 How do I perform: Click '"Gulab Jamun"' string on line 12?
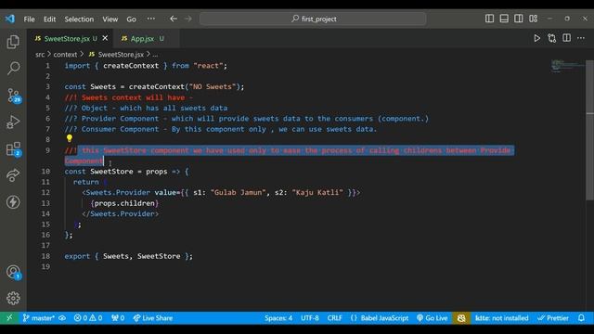238,192
